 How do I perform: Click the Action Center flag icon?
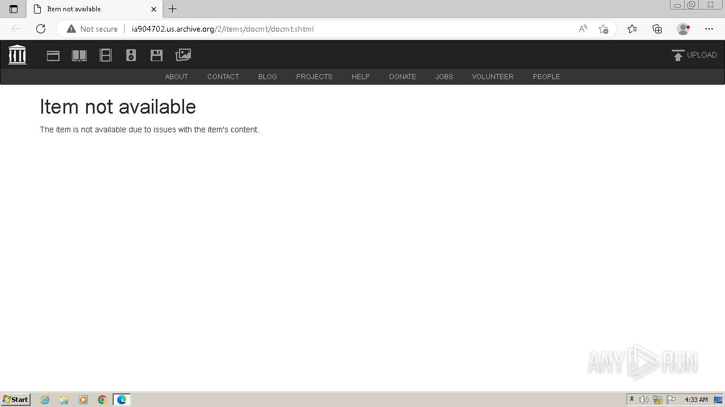[671, 400]
